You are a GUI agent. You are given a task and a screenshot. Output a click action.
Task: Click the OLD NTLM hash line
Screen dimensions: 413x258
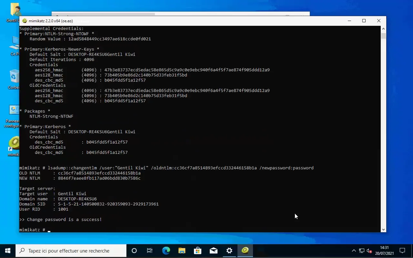pos(80,173)
